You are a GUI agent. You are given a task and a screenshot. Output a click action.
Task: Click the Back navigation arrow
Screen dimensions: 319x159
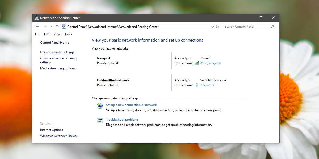coord(37,26)
